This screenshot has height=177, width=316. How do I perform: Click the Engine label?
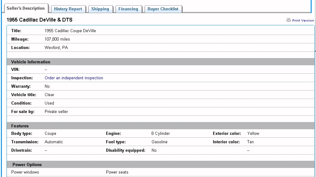tap(113, 134)
